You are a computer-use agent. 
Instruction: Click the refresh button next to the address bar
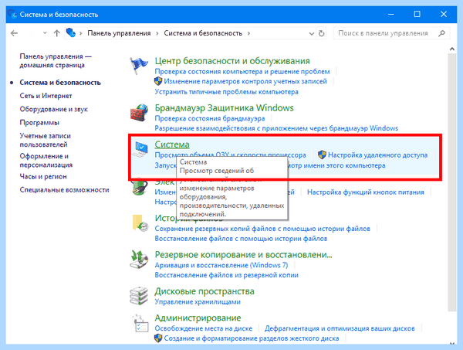pos(322,33)
